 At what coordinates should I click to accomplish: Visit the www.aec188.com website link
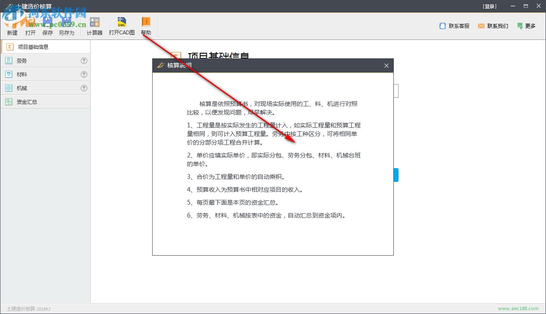[518, 308]
